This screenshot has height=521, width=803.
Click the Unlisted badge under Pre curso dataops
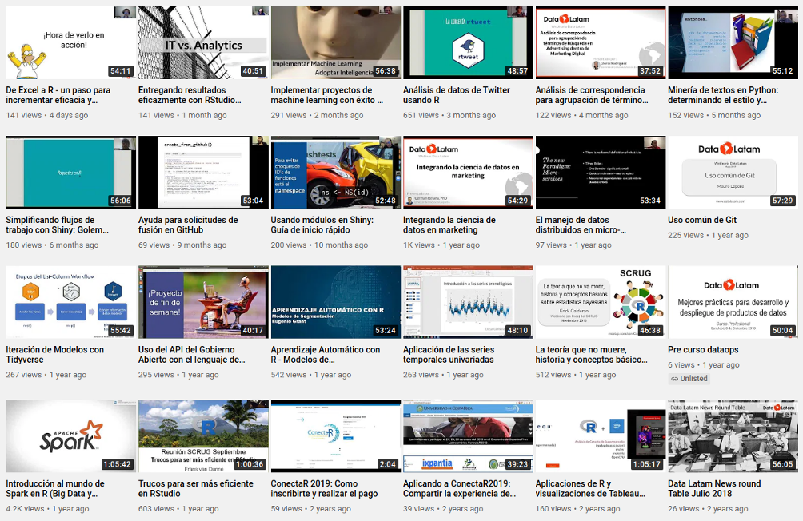[689, 379]
